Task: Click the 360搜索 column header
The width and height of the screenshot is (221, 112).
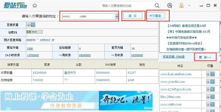Action: [x=110, y=65]
